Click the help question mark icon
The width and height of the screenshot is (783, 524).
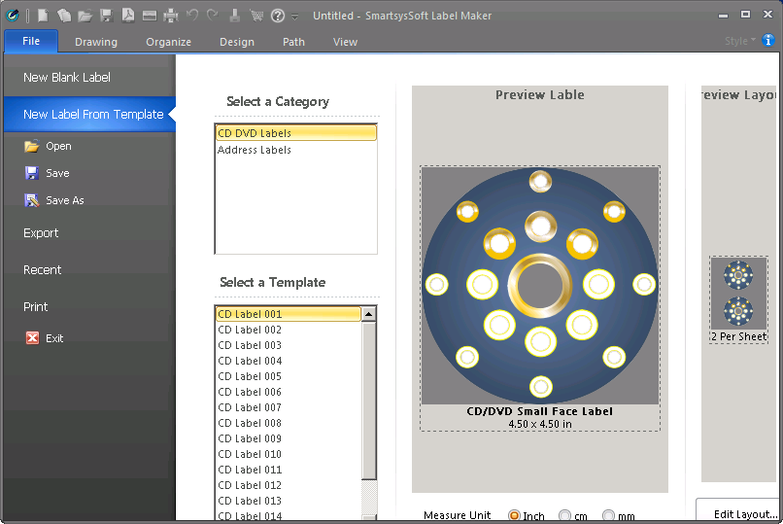coord(278,16)
